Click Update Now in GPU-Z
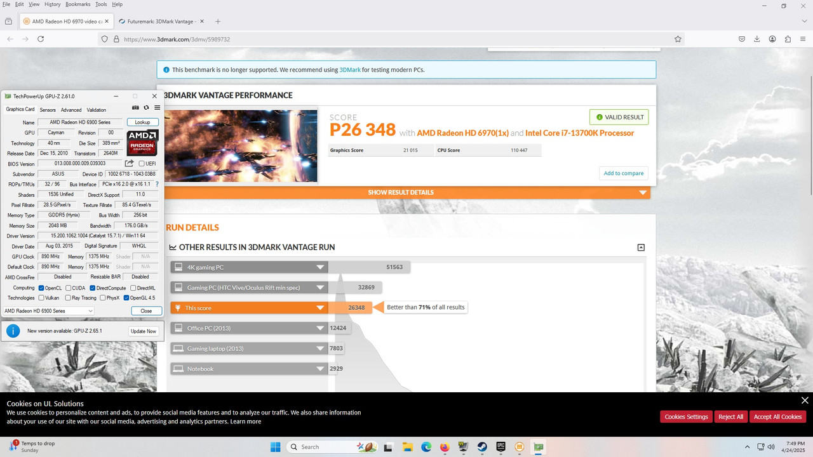 (143, 331)
